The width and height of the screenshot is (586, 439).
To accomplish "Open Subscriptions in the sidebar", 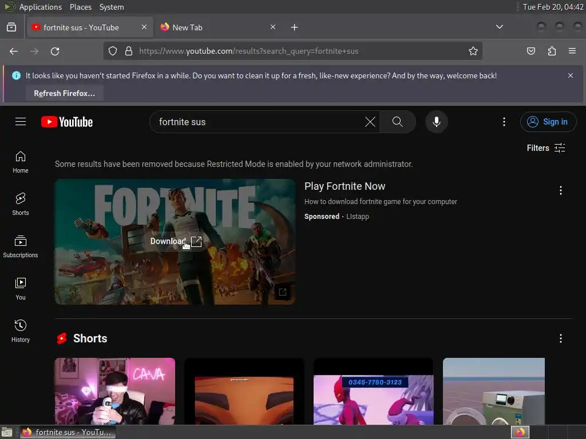I will 21,246.
